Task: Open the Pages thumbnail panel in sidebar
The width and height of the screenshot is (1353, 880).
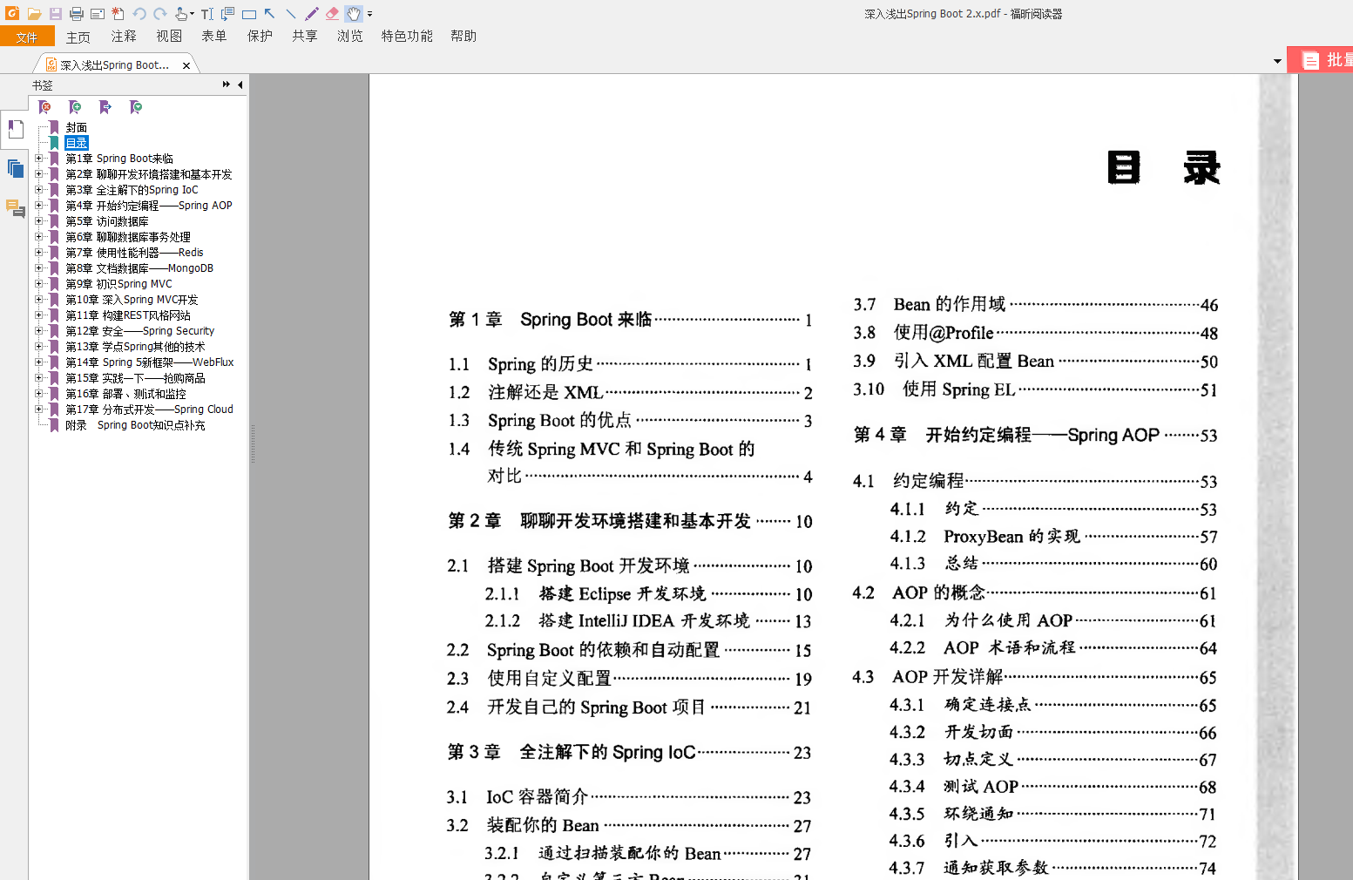Action: (15, 169)
